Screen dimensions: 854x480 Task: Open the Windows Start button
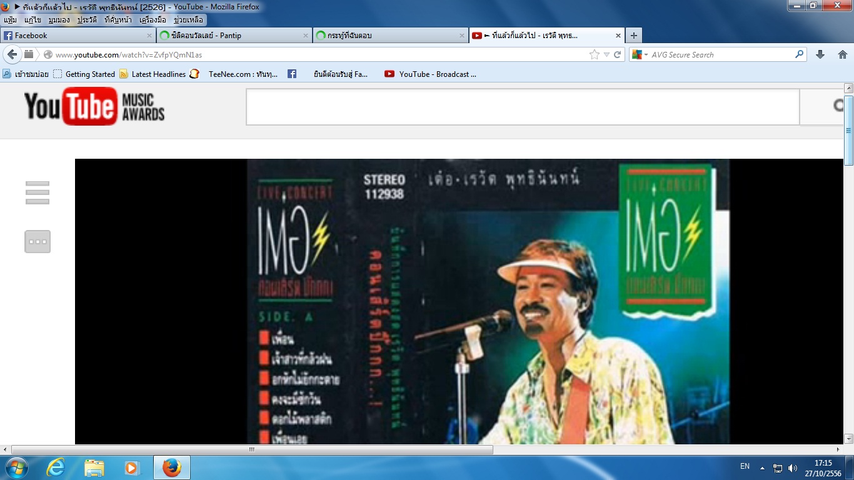[x=16, y=467]
